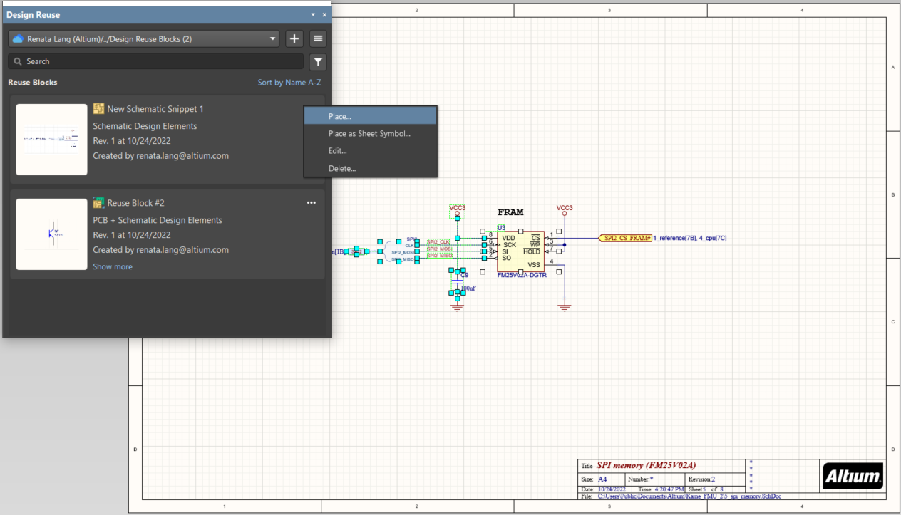Click the PCB plus schematic icon of Reuse Block #2
Screen dimensions: 901x515
[99, 203]
